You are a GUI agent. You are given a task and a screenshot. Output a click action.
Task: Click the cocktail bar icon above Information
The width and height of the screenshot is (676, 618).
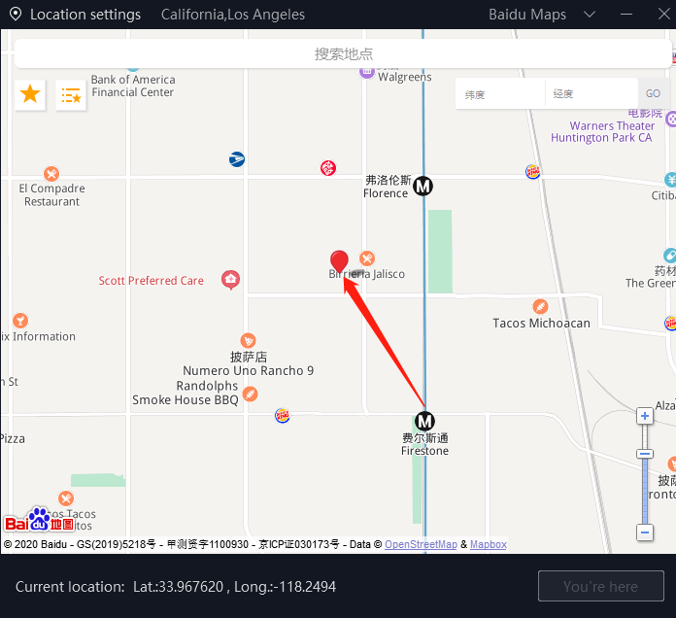coord(20,321)
